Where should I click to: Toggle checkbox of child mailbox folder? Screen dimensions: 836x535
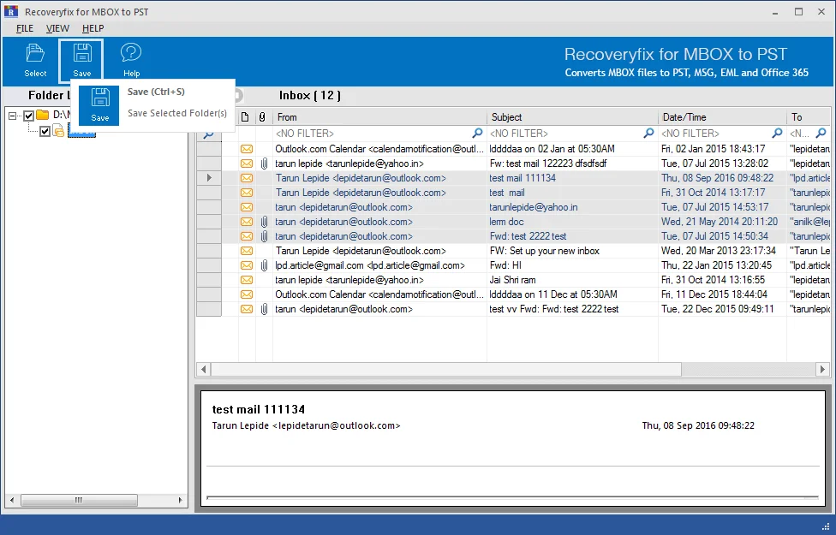(x=45, y=131)
